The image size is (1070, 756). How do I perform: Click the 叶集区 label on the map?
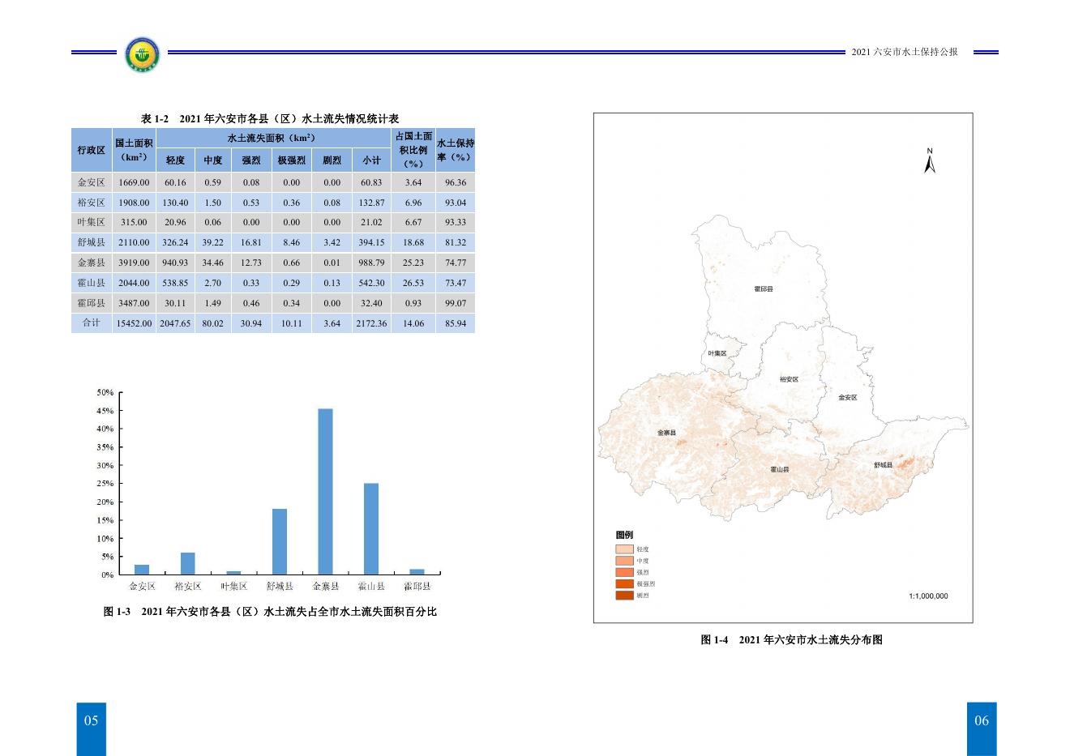pyautogui.click(x=717, y=353)
